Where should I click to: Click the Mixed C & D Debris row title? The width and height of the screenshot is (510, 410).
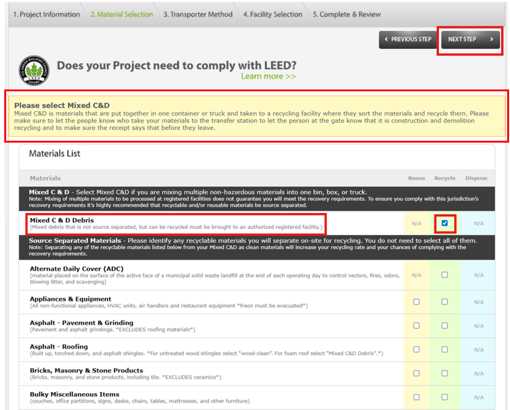click(62, 220)
